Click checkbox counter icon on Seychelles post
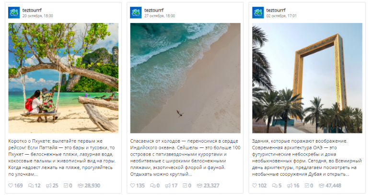 point(185,185)
